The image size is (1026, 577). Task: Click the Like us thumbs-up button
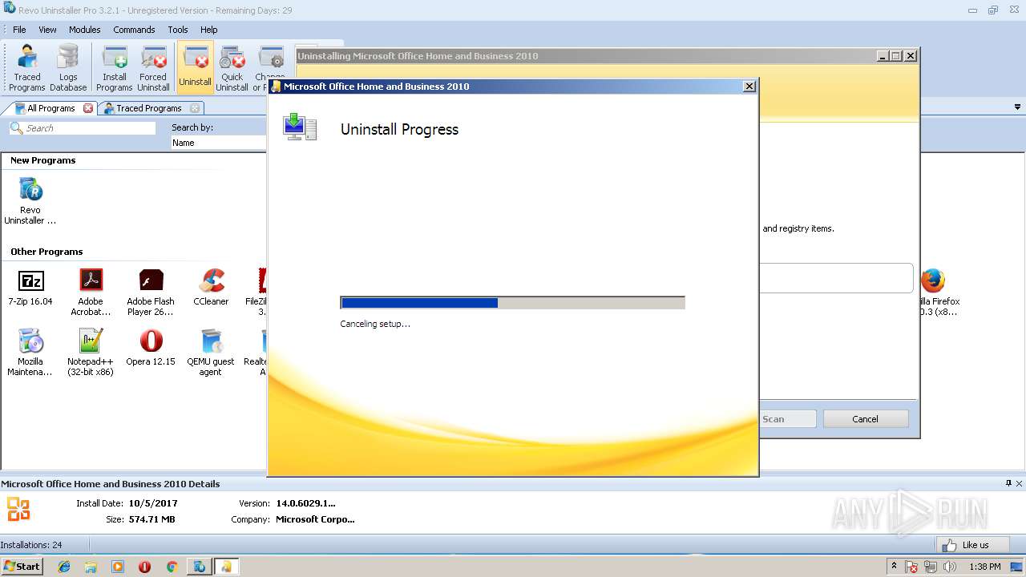(x=973, y=545)
